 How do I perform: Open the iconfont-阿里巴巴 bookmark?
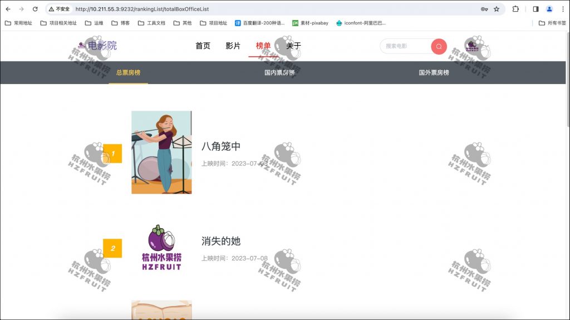pyautogui.click(x=361, y=23)
